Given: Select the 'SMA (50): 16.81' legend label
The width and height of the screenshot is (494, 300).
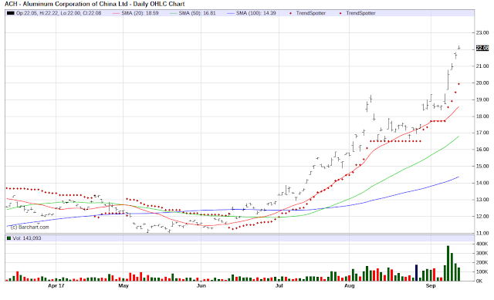Looking at the screenshot, I should click(x=198, y=13).
